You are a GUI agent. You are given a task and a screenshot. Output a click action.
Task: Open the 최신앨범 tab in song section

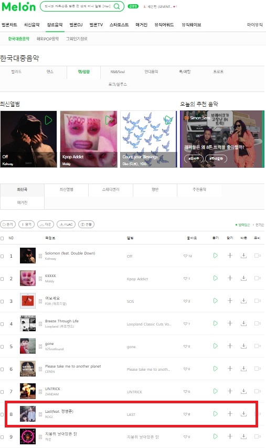[x=67, y=189]
